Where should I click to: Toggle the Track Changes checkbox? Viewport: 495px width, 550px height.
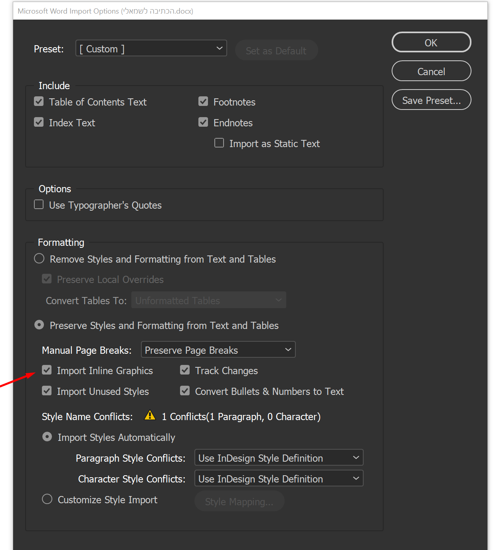[185, 370]
